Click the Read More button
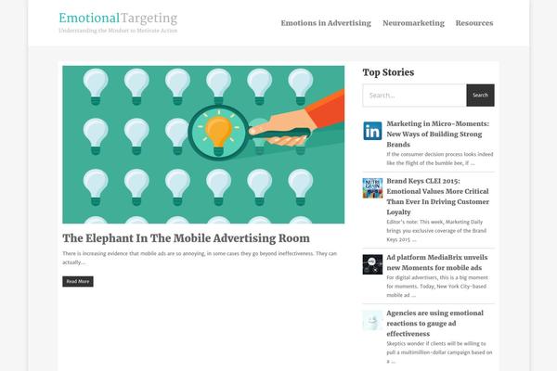This screenshot has width=557, height=371. pos(78,281)
